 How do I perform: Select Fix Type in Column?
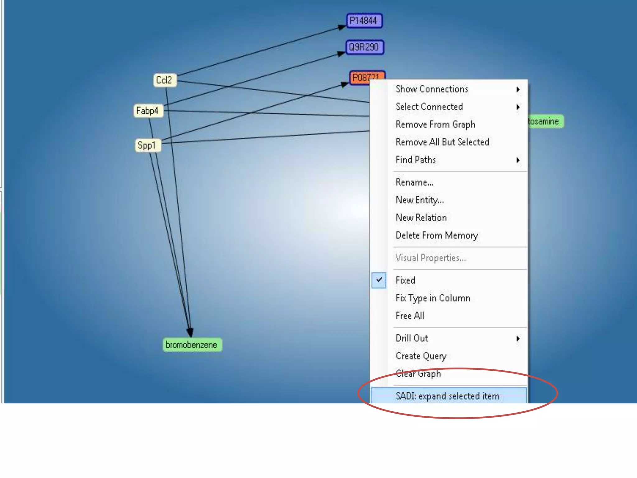(433, 298)
